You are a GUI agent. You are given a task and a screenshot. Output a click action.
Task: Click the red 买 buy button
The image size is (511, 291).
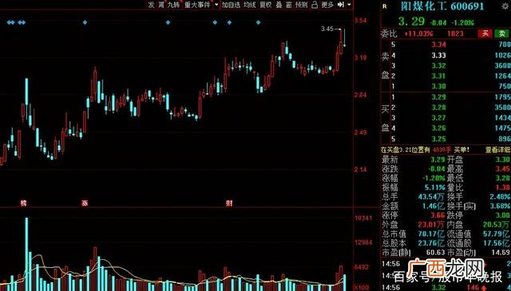[485, 33]
